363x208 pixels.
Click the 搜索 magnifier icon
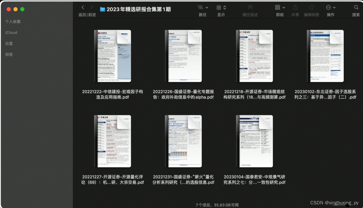click(x=356, y=7)
